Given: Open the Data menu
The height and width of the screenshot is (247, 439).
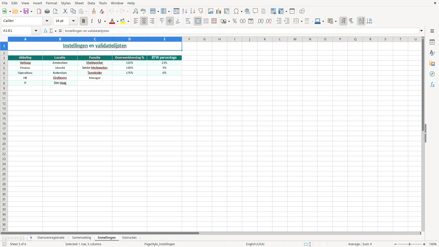Looking at the screenshot, I should (91, 3).
